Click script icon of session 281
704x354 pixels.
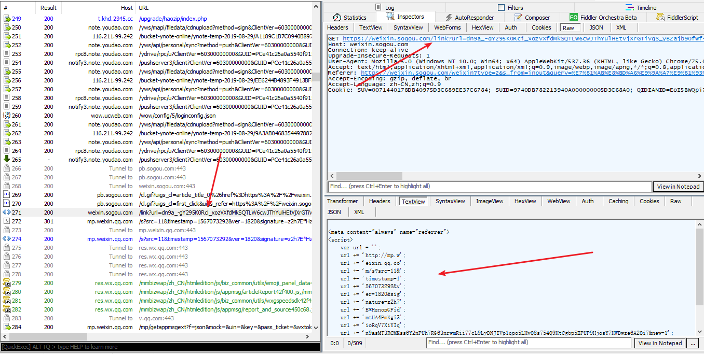pos(7,301)
